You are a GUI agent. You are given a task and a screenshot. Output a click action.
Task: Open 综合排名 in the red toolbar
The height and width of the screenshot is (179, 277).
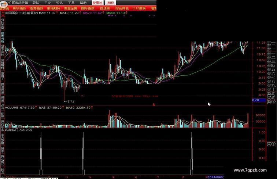tap(122, 8)
